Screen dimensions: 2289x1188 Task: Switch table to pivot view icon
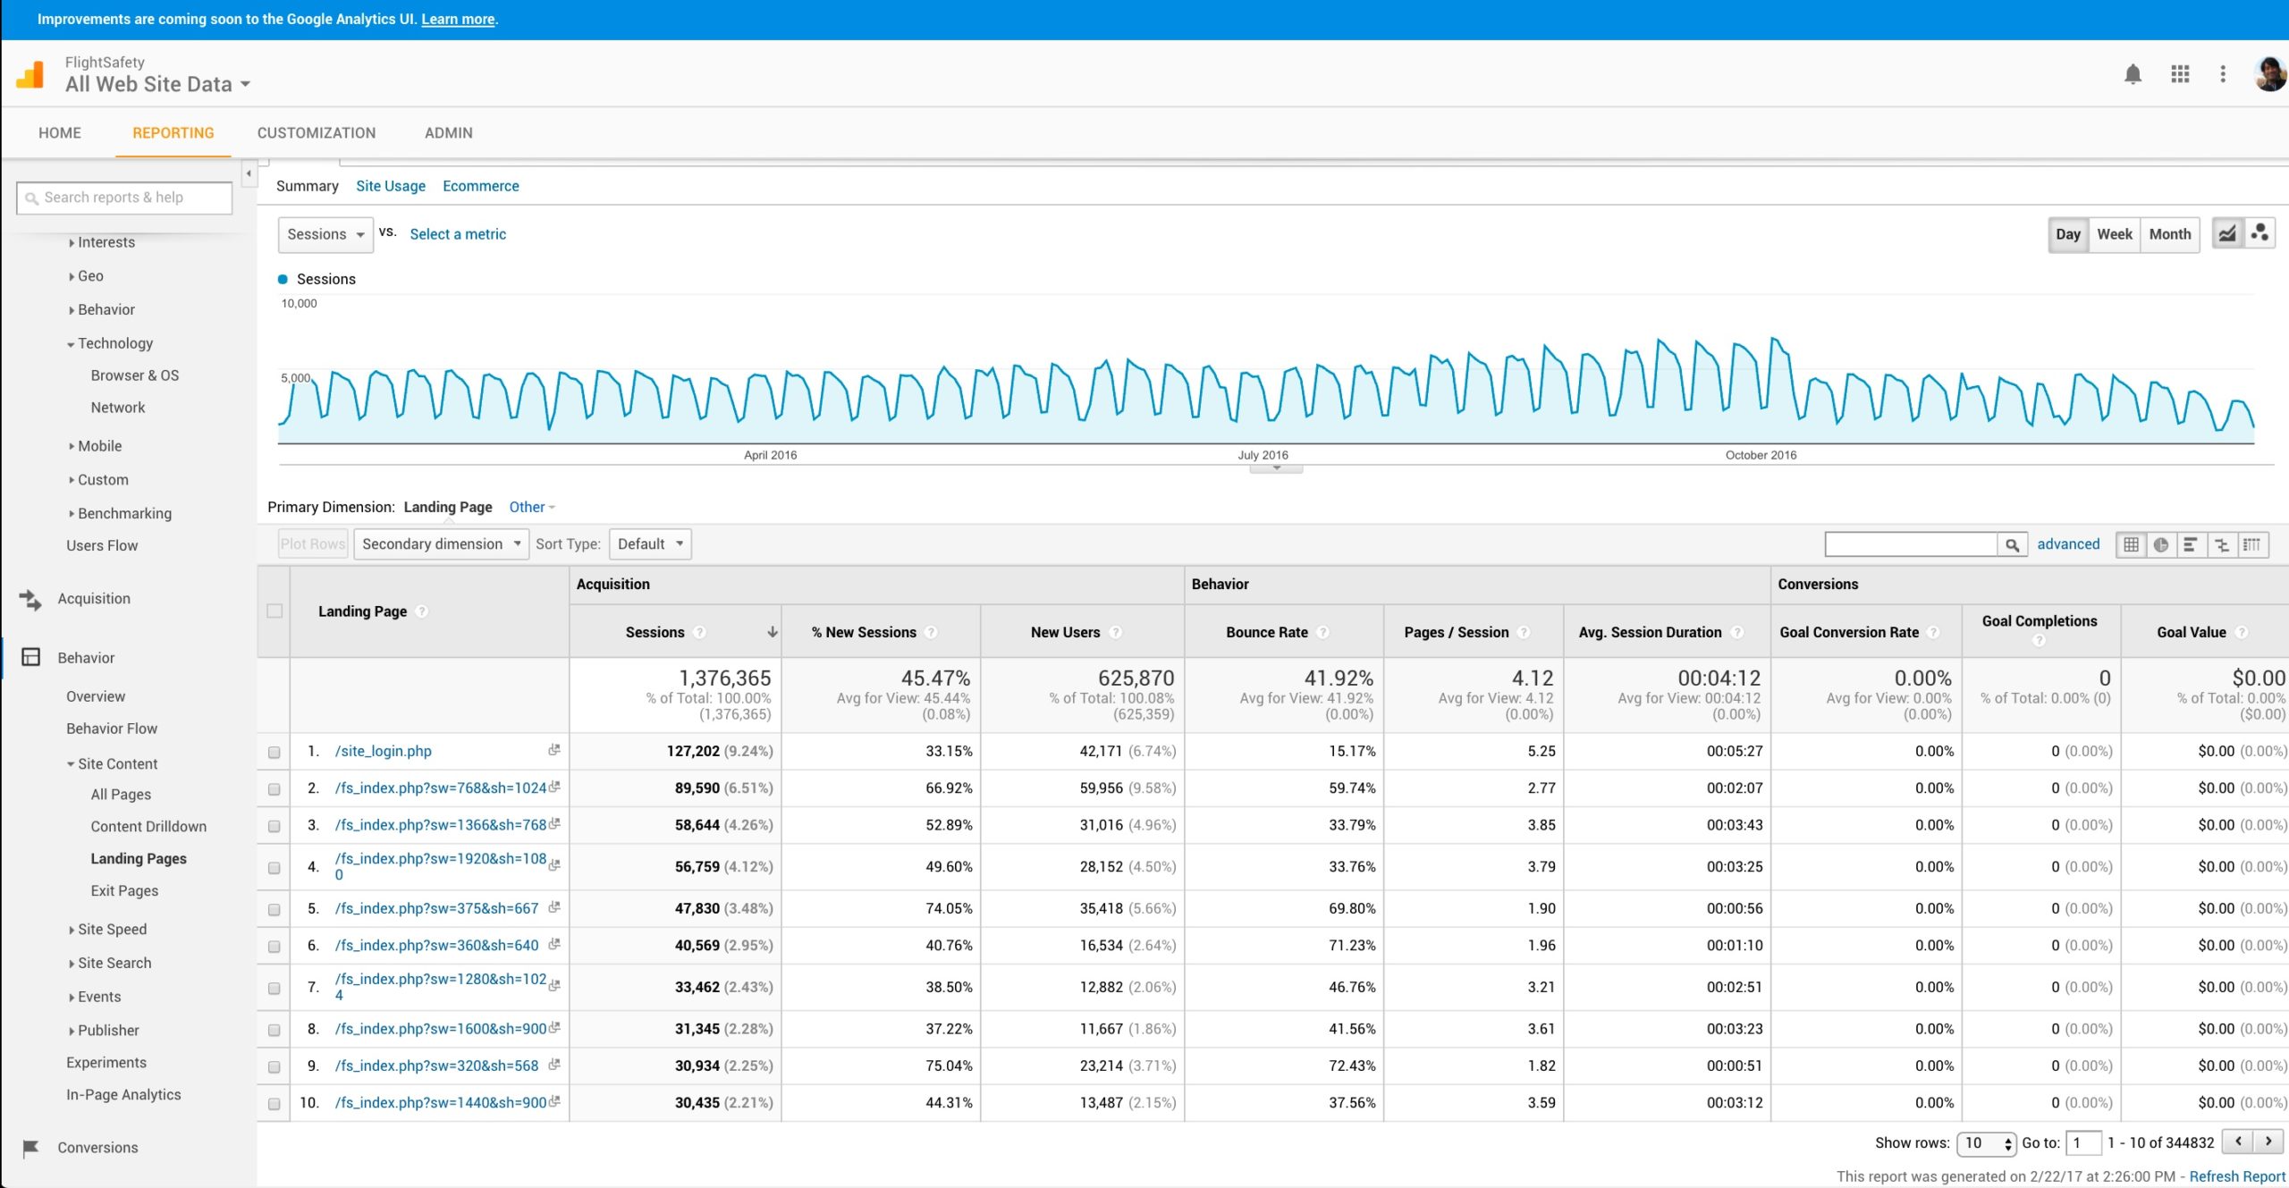2252,544
